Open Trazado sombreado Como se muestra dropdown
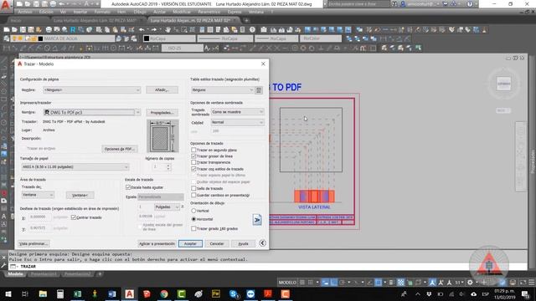The width and height of the screenshot is (536, 301). [x=237, y=112]
